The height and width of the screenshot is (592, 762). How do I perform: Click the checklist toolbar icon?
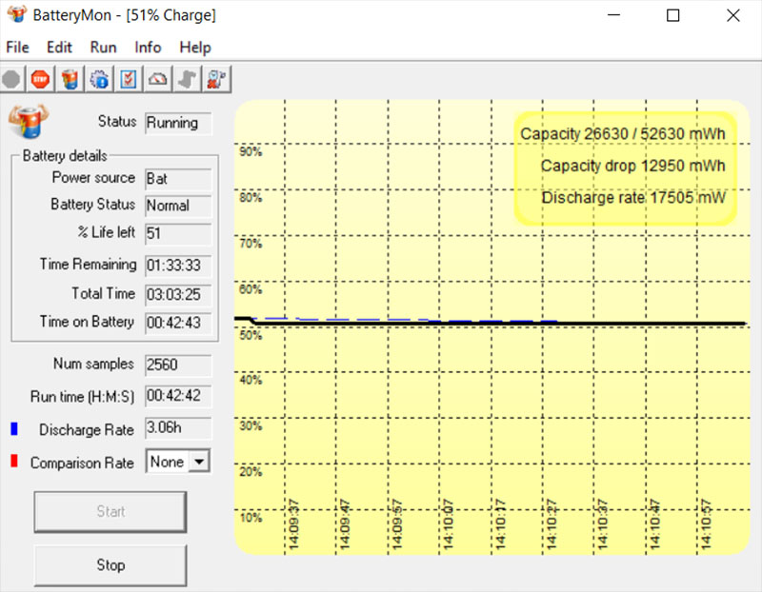coord(129,79)
